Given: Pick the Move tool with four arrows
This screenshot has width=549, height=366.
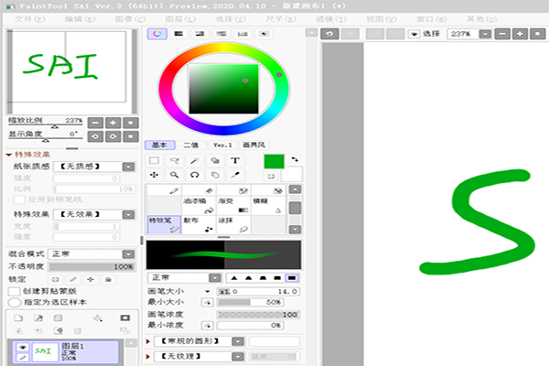Looking at the screenshot, I should 153,174.
